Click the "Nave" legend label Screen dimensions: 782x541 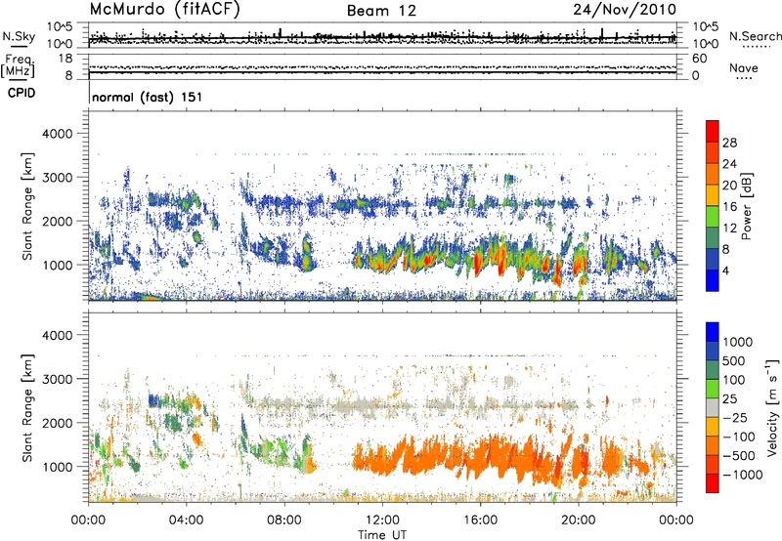pyautogui.click(x=744, y=67)
